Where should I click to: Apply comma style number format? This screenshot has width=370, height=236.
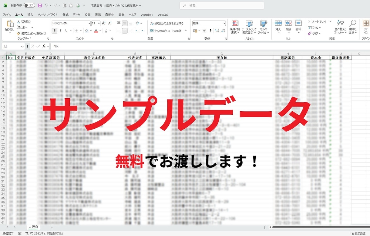tap(210, 31)
